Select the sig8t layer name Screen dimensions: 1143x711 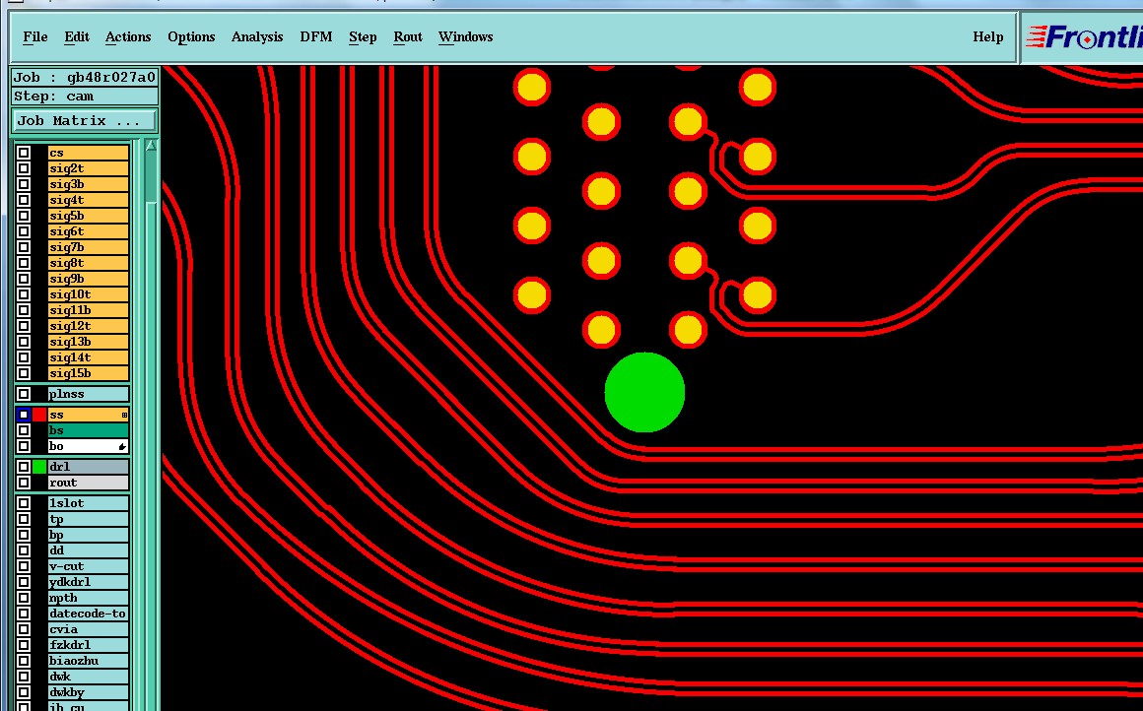(89, 263)
